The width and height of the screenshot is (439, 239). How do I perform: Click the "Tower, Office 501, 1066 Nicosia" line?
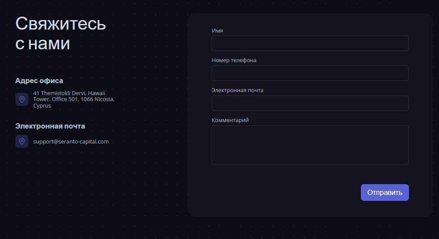(73, 99)
